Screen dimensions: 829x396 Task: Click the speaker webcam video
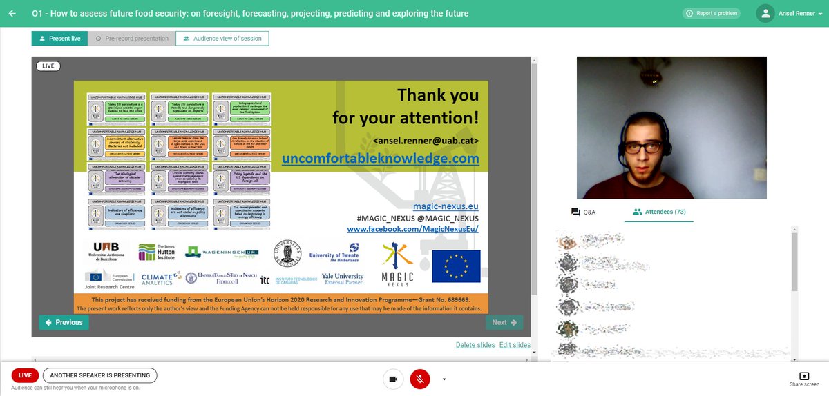coord(672,128)
